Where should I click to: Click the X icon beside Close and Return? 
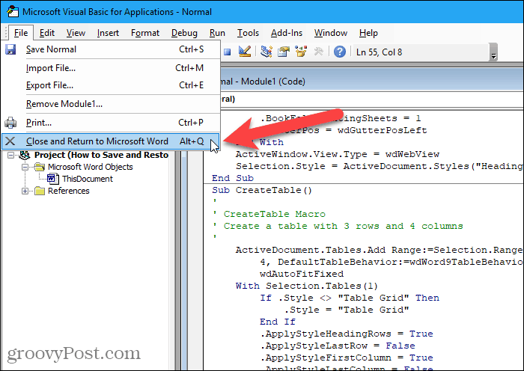[10, 141]
